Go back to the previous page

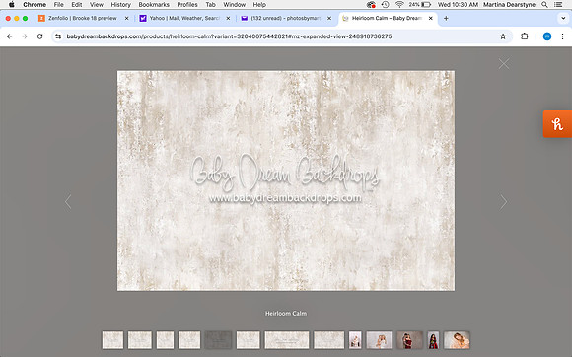click(x=10, y=36)
